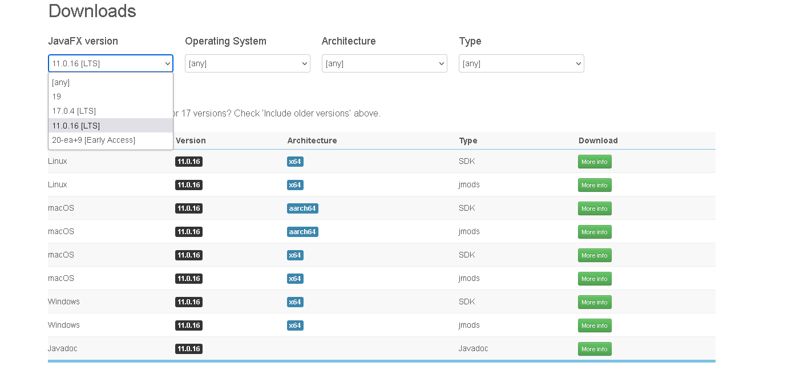
Task: Pick '20-ea+9 [Early Access]' from the list
Action: tap(93, 140)
